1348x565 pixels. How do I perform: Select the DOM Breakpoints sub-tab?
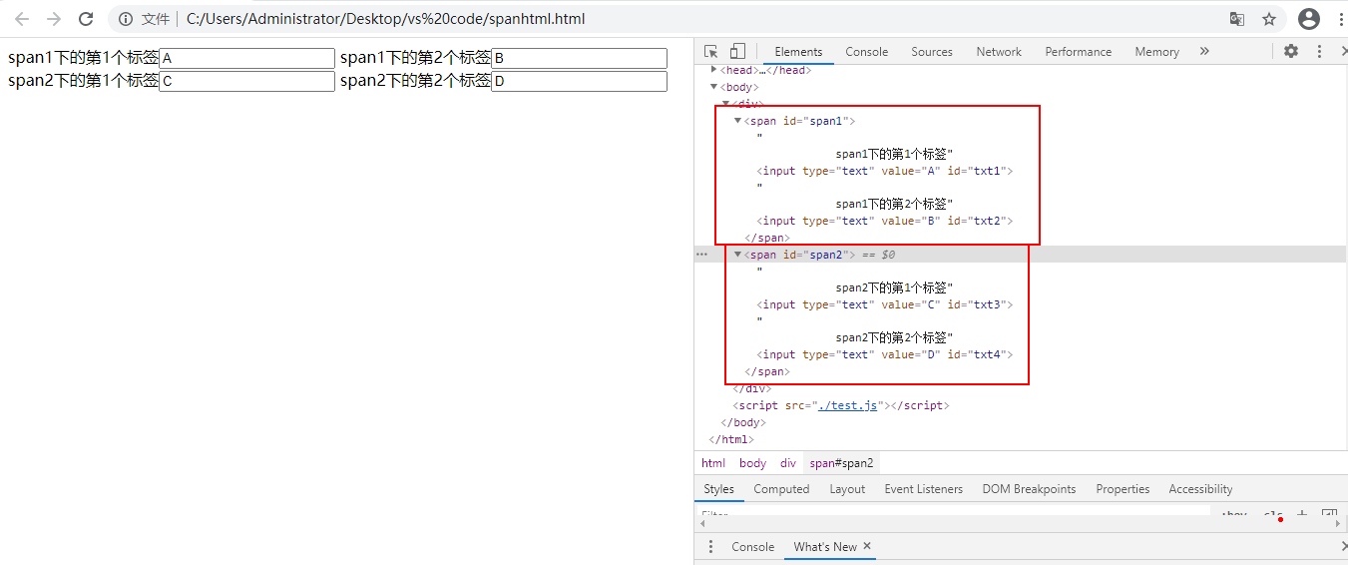1029,489
